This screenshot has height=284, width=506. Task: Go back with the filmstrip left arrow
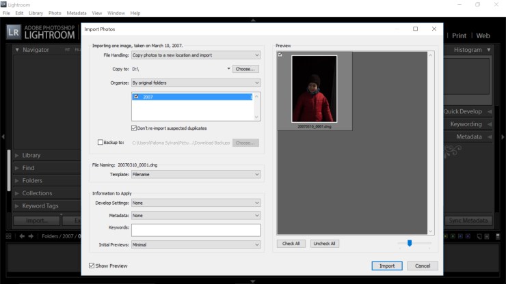(22, 236)
